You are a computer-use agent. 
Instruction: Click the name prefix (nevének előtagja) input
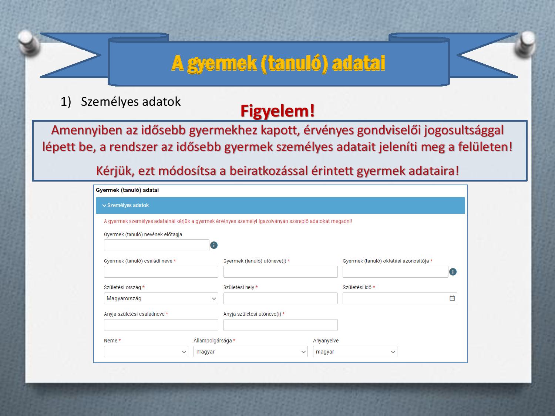click(x=157, y=245)
